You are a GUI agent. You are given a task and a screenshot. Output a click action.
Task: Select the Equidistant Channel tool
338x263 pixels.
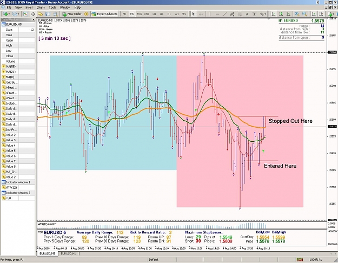pos(232,14)
